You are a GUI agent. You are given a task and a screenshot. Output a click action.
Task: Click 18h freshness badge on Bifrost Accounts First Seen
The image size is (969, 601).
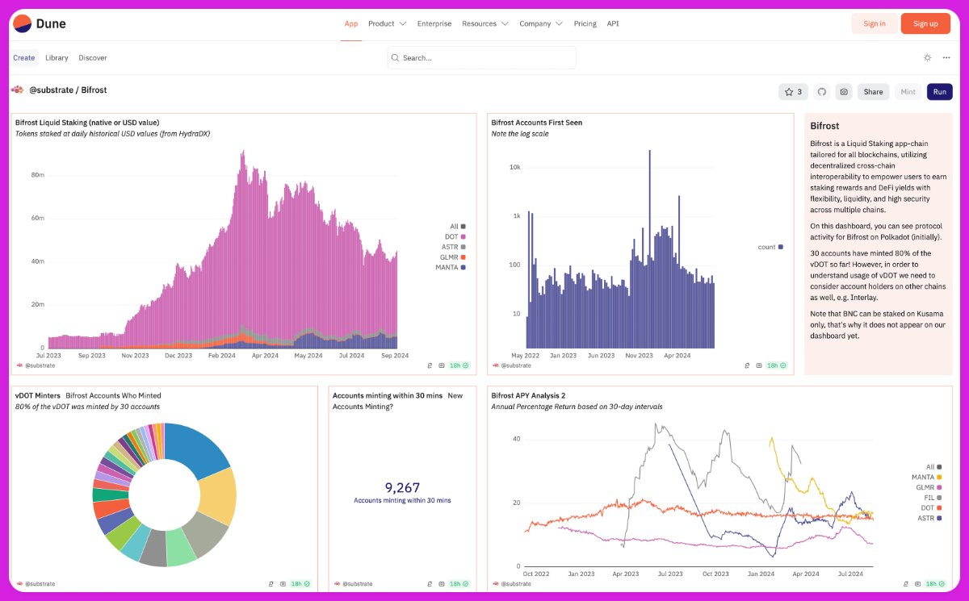[777, 365]
